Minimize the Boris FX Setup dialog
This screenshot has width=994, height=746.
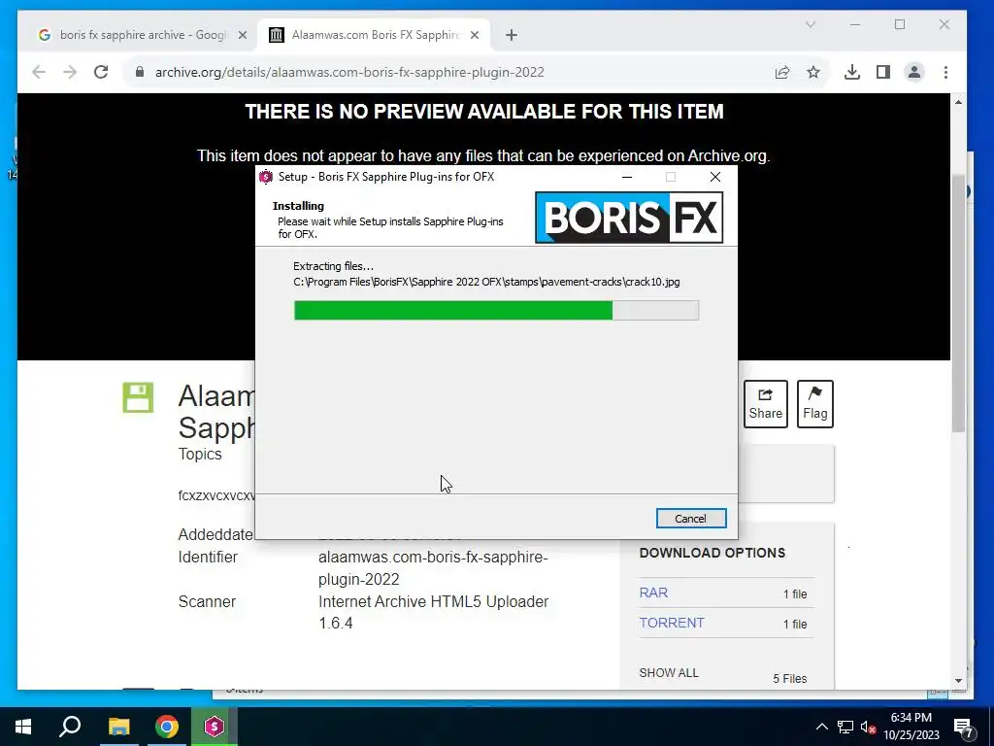(x=627, y=177)
